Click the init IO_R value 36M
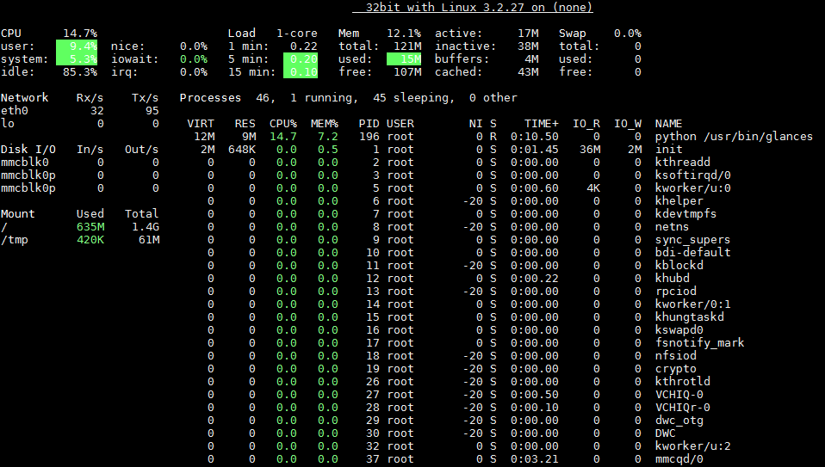This screenshot has width=825, height=467. click(590, 149)
